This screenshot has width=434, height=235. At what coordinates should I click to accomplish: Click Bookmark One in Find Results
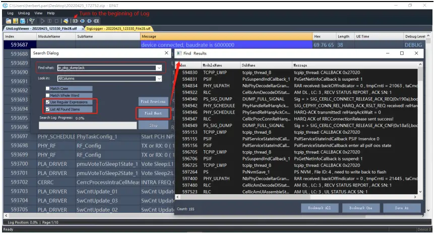(x=360, y=208)
